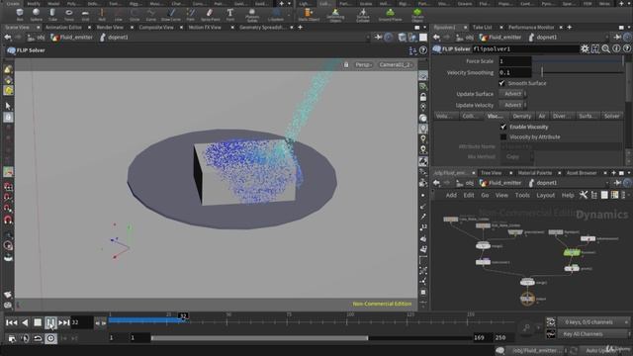
Task: Select the Grid shelf tool
Action: (85, 15)
